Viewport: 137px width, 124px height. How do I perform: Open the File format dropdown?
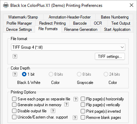click(68, 47)
